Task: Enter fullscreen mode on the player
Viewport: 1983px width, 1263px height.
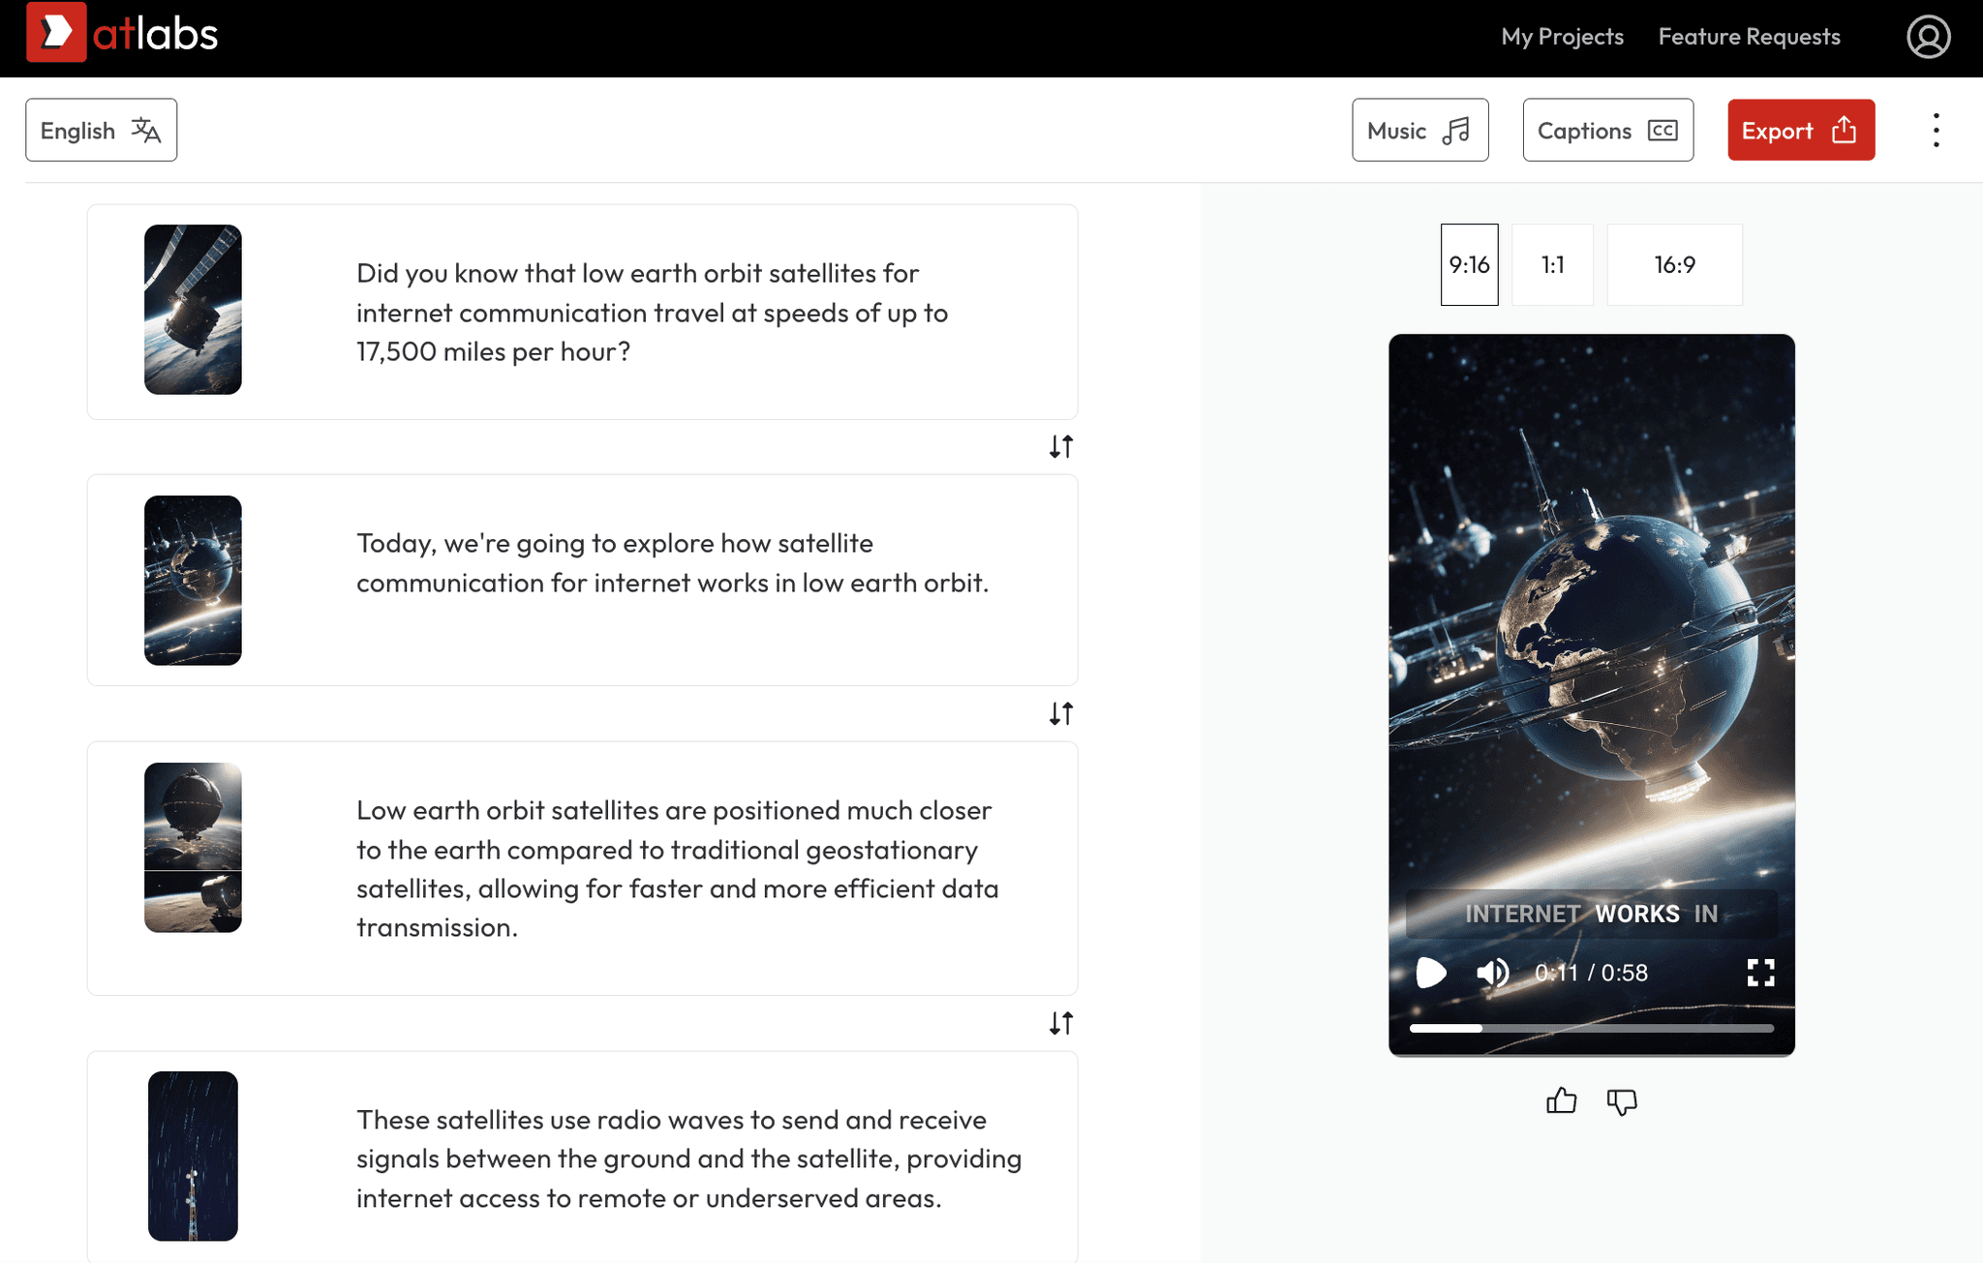Action: click(x=1762, y=974)
